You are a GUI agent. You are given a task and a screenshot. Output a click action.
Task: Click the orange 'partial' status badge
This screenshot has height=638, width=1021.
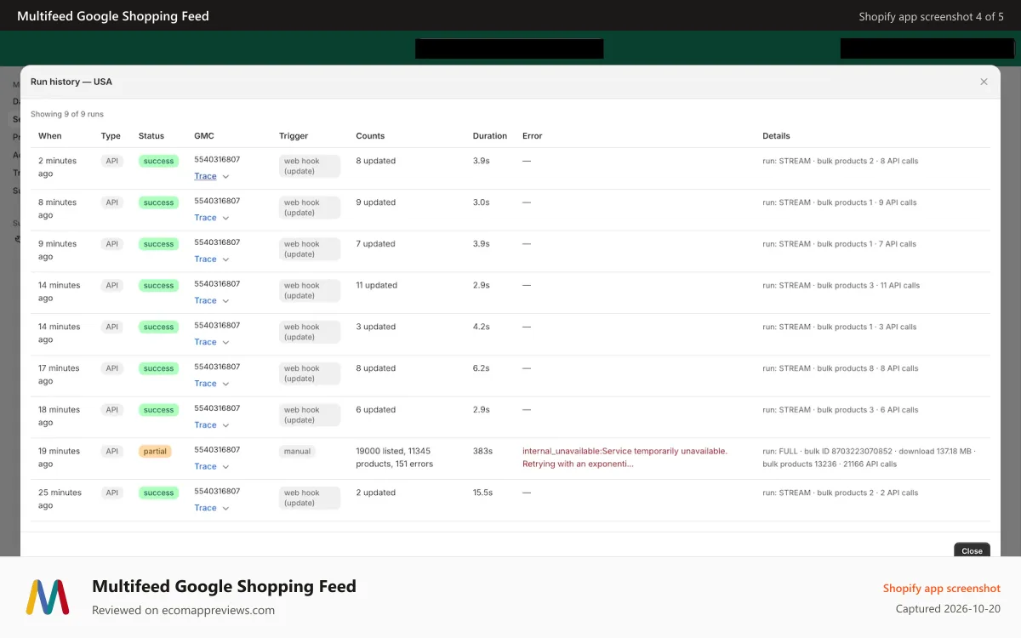[155, 452]
